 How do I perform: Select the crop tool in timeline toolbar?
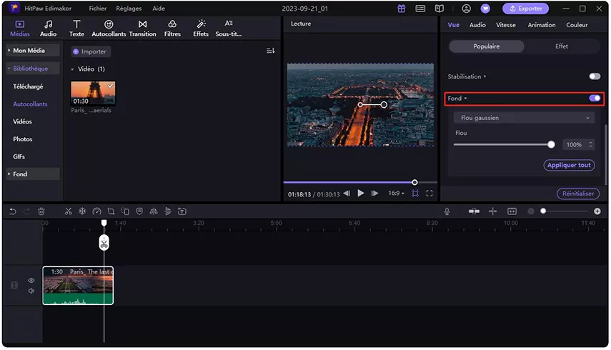click(x=111, y=211)
